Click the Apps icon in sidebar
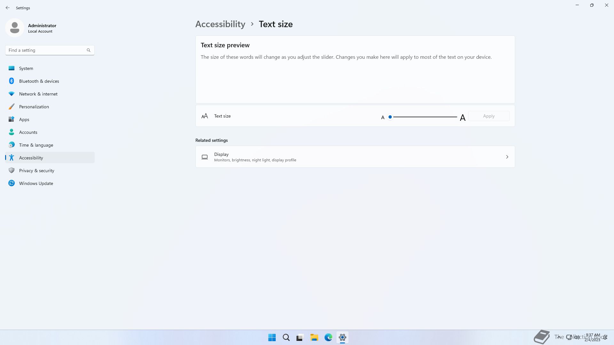Viewport: 614px width, 345px height. click(x=12, y=119)
